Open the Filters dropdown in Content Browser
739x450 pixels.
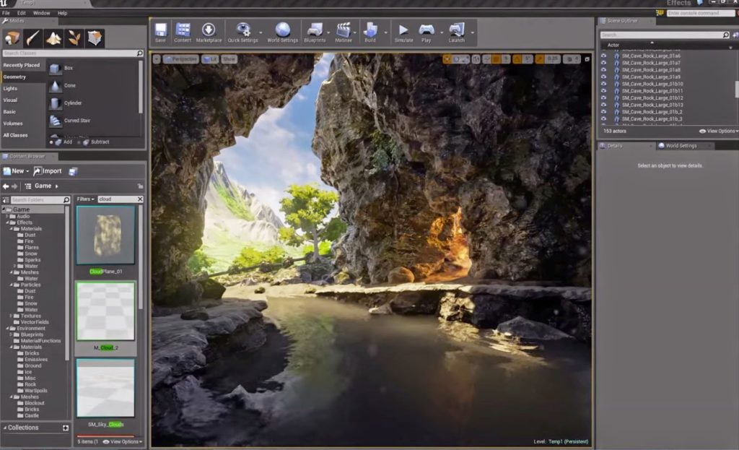[84, 199]
